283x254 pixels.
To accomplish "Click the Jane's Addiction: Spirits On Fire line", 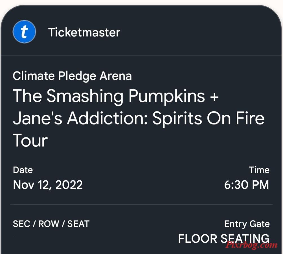I will pos(139,118).
